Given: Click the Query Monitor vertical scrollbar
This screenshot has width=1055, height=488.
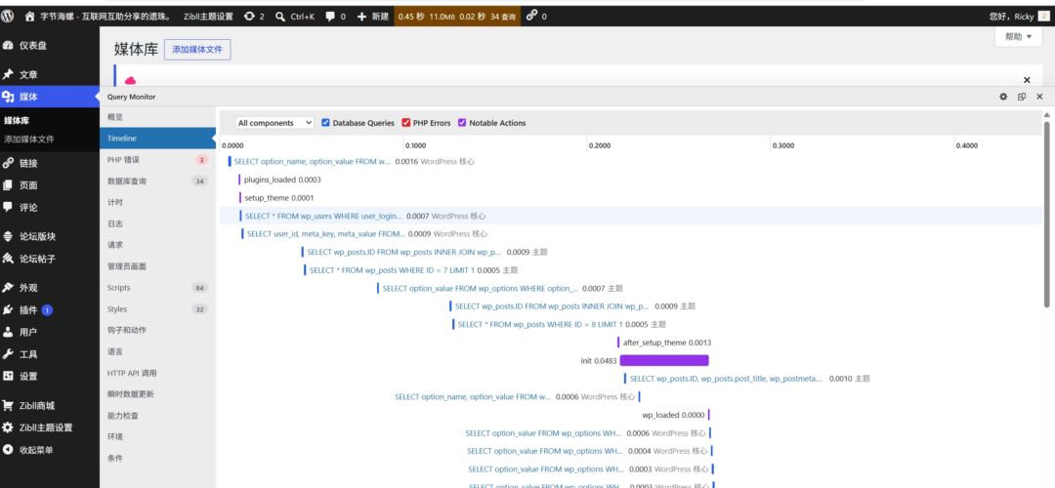Looking at the screenshot, I should (1047, 215).
